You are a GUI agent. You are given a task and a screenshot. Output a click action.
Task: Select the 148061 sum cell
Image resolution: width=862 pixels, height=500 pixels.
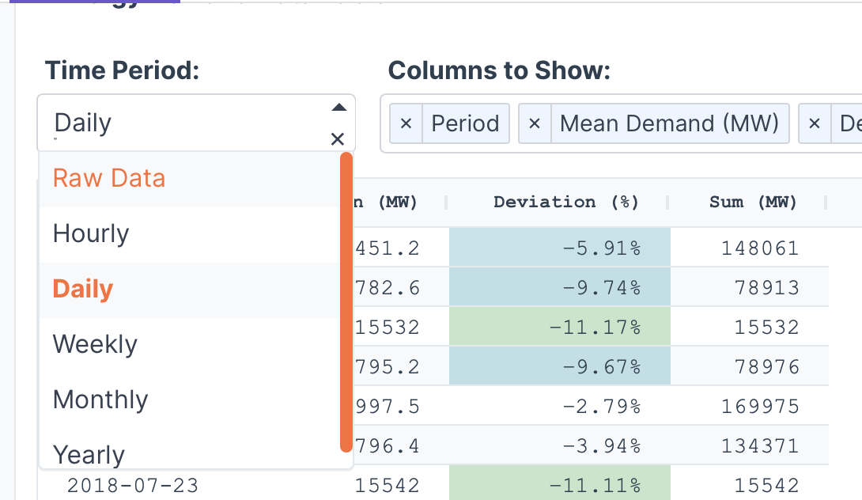click(759, 248)
